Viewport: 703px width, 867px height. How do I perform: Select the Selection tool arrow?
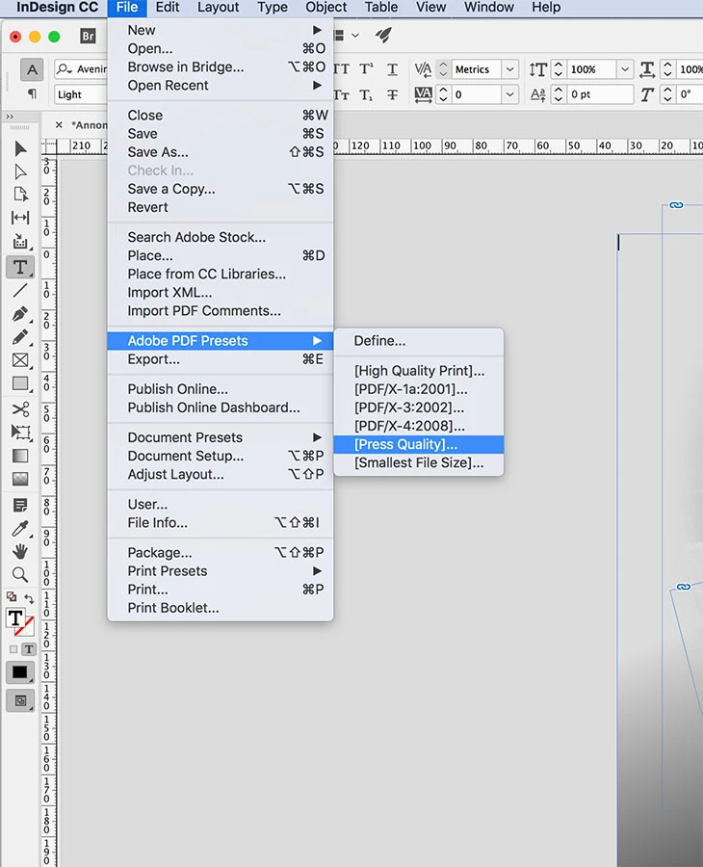pos(20,148)
